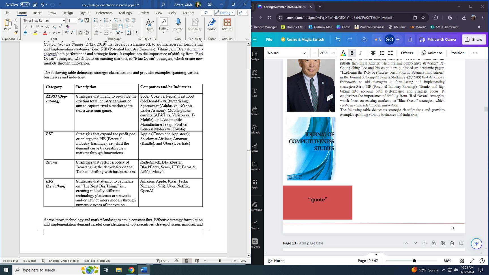Open the Canva Charts sidebar panel

[255, 225]
